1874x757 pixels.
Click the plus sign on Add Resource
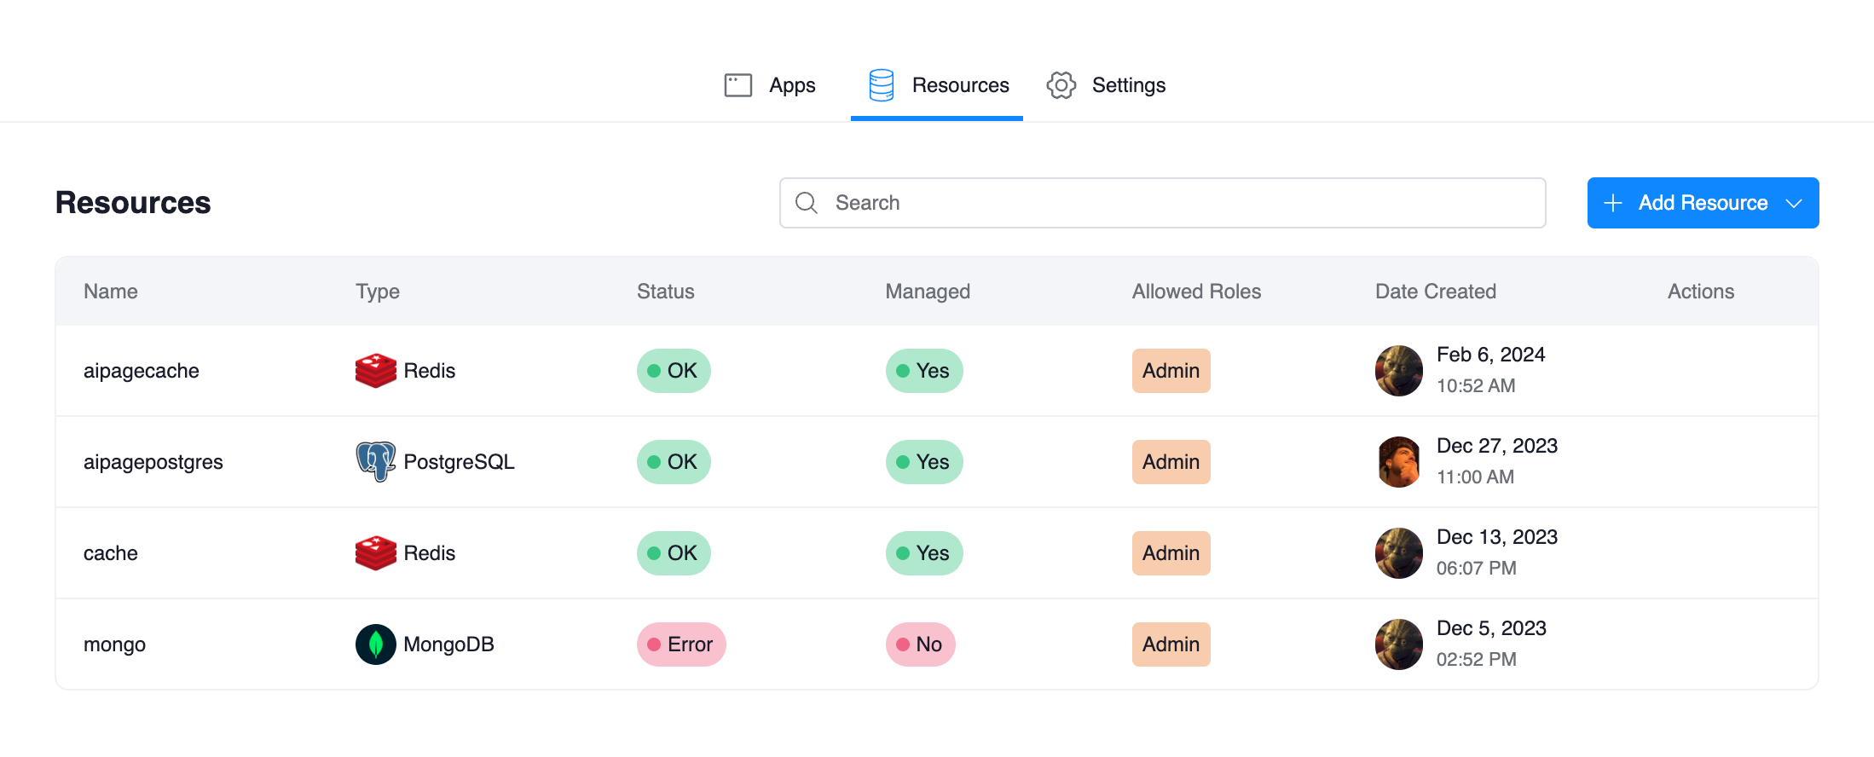click(1612, 203)
